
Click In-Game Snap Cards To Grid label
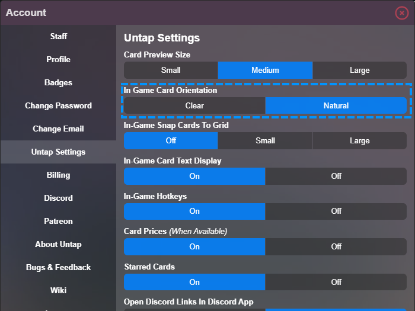pos(176,126)
